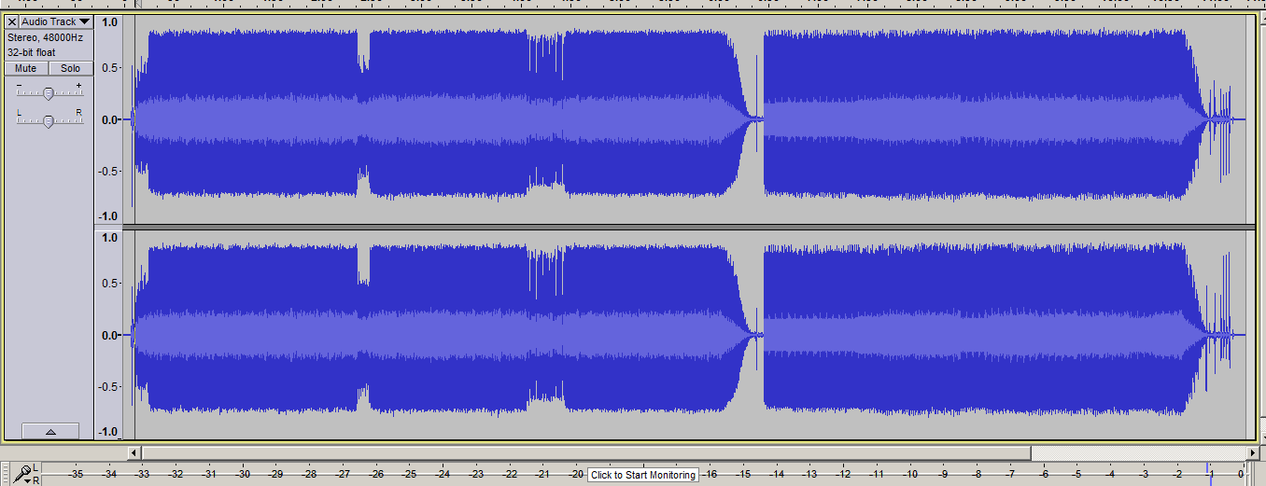The width and height of the screenshot is (1266, 486).
Task: Open the Audio Track name dropdown menu
Action: pos(56,21)
